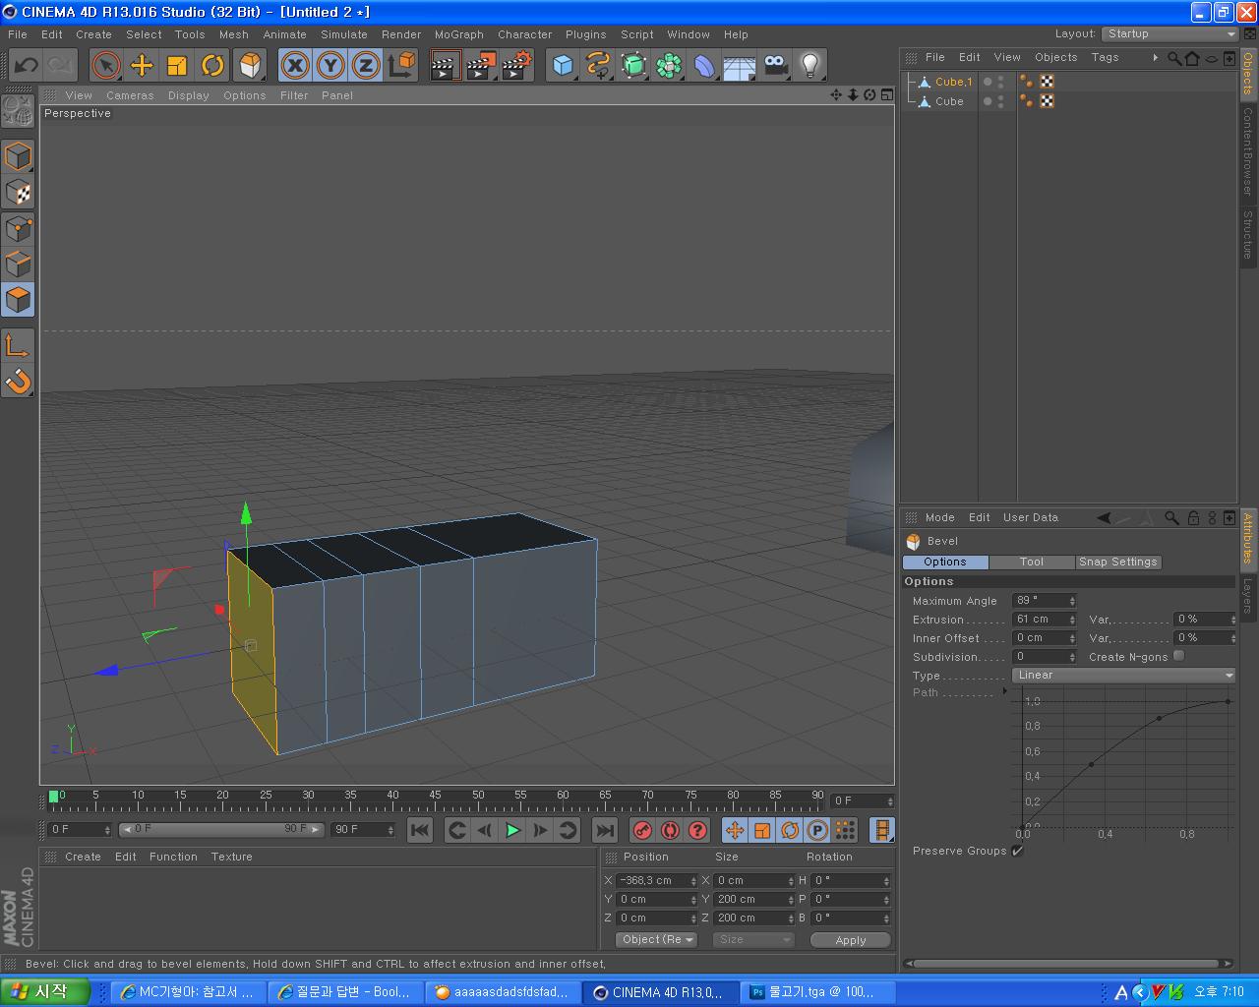1259x1007 pixels.
Task: Toggle Enable Snap magnet icon
Action: click(19, 381)
